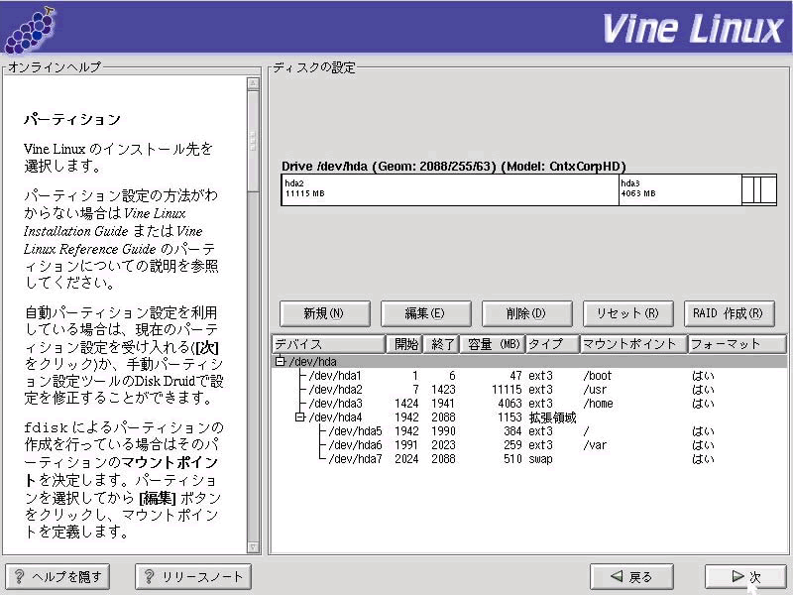Screen dimensions: 793x595
Task: Select the /dev/hda2 partition row
Action: [529, 390]
